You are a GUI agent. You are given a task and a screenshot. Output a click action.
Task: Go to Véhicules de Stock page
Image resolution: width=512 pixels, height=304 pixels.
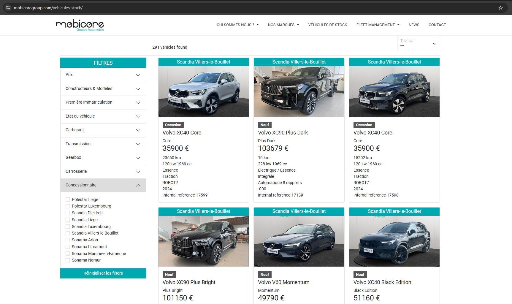327,25
